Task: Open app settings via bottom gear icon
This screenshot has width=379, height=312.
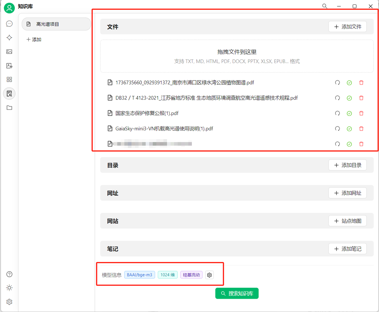Action: pos(9,302)
